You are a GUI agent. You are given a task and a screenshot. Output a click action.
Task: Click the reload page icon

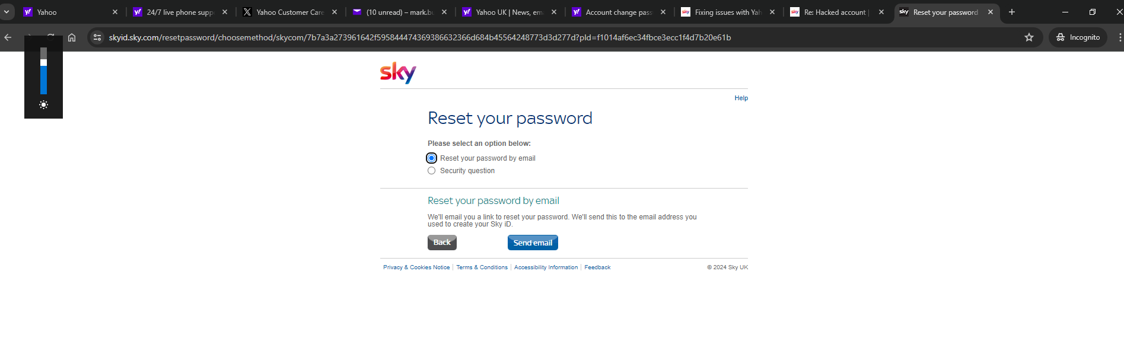tap(50, 37)
